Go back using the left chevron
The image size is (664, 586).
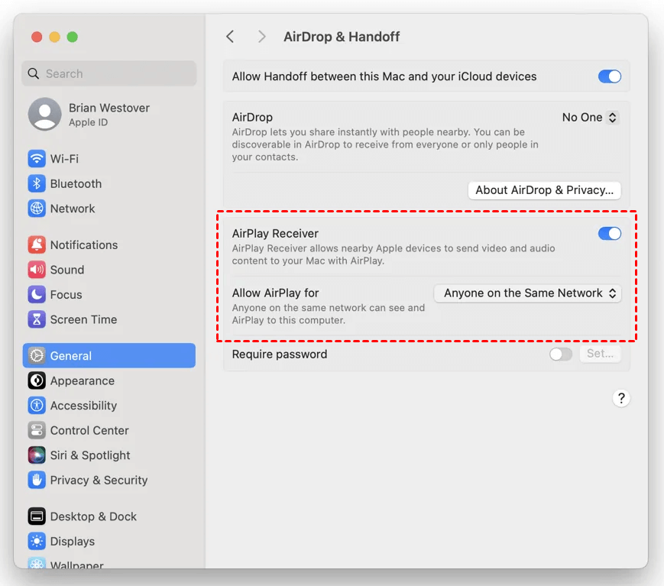point(230,37)
